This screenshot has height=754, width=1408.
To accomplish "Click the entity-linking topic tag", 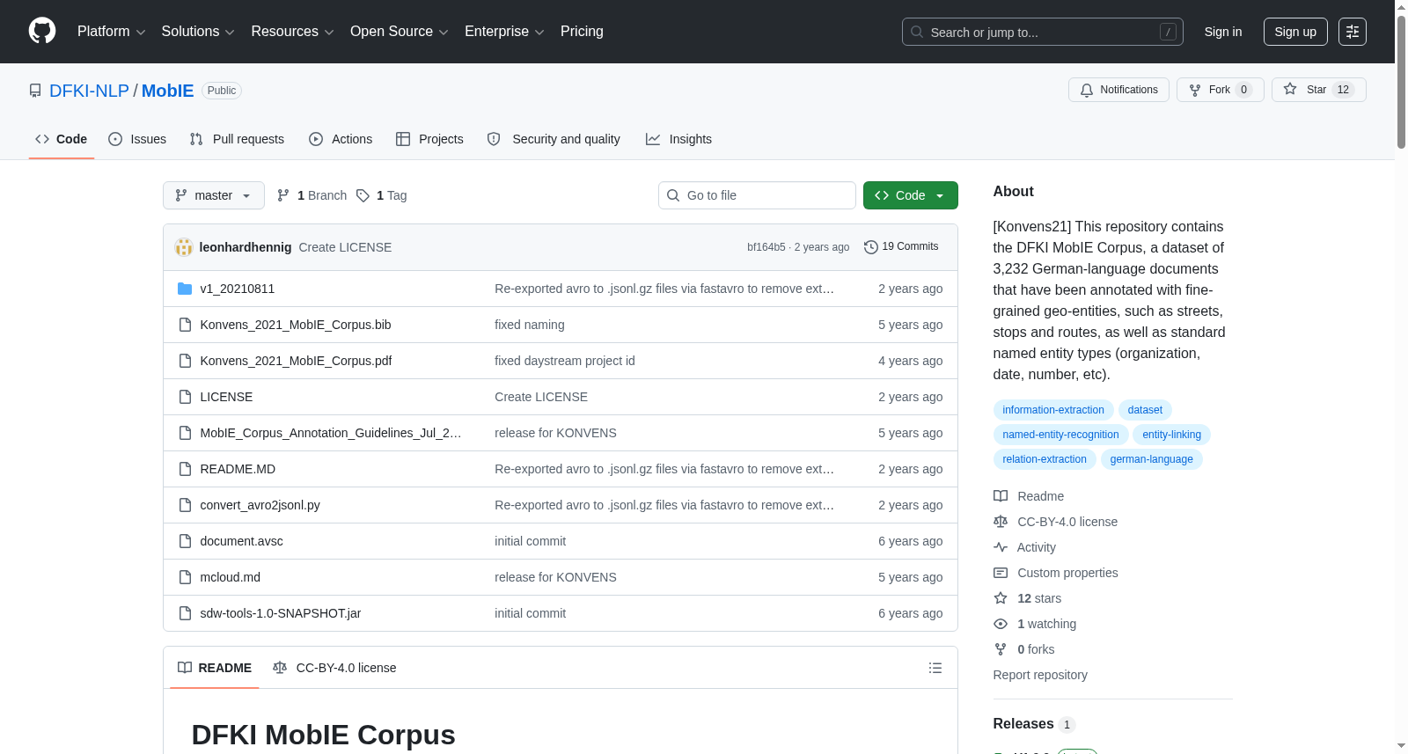I will [x=1172, y=435].
